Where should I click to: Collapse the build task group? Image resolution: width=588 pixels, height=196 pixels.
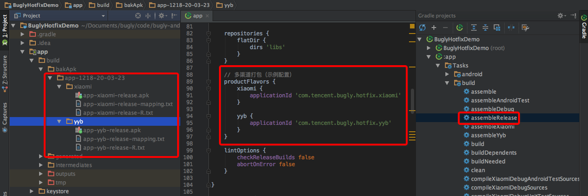(448, 83)
